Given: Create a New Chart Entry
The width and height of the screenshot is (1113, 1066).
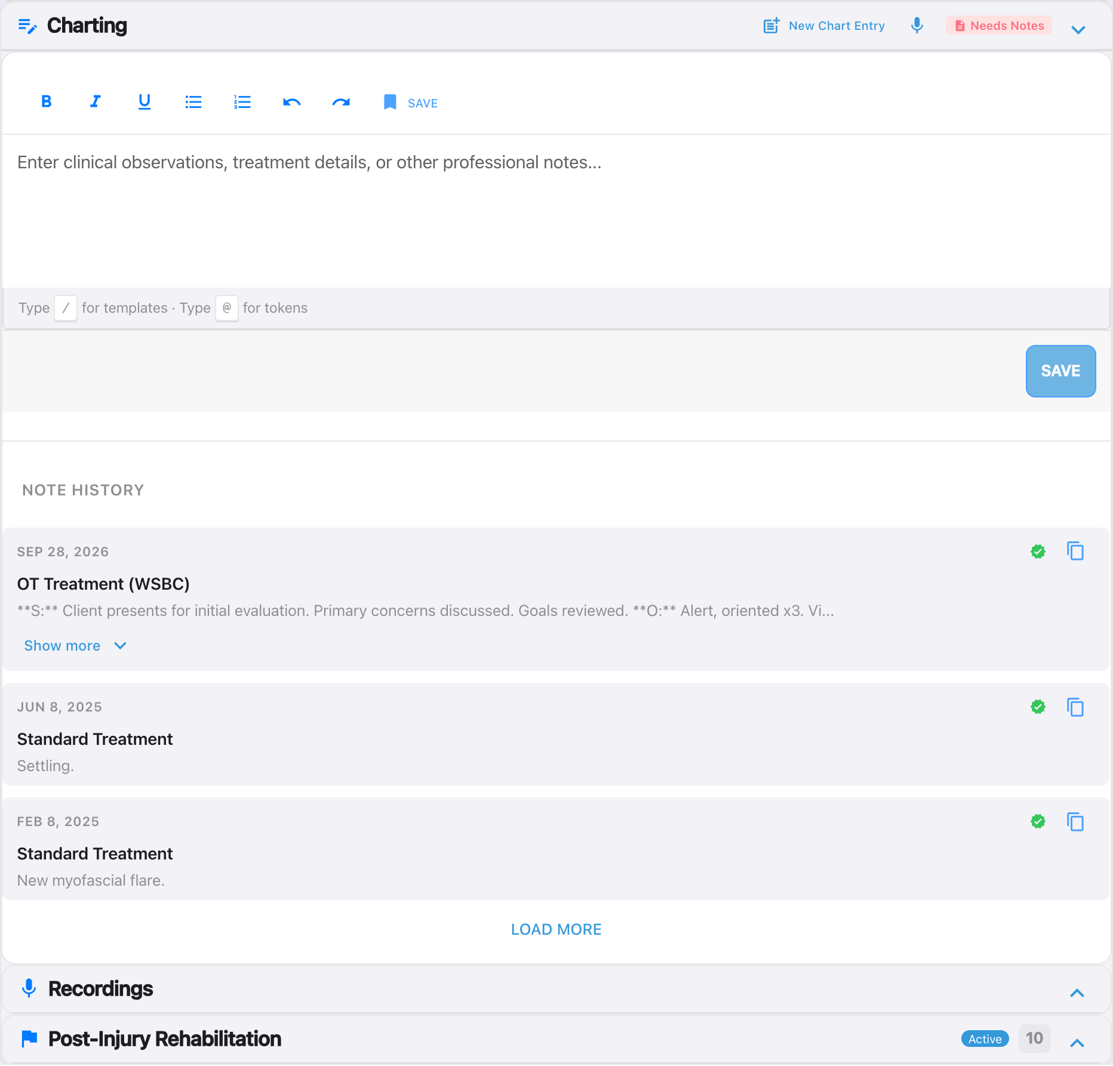Looking at the screenshot, I should tap(824, 26).
